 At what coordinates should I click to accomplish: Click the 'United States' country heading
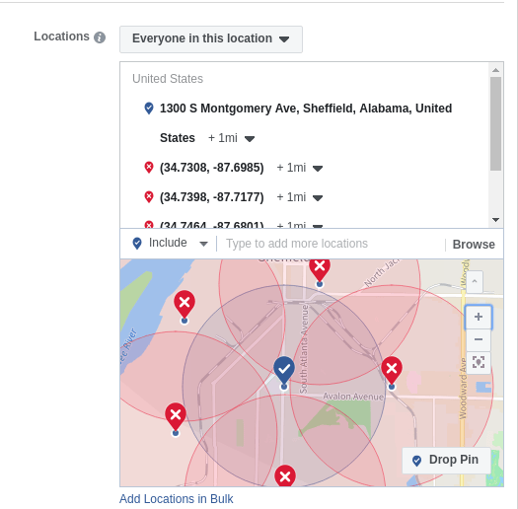pyautogui.click(x=168, y=79)
